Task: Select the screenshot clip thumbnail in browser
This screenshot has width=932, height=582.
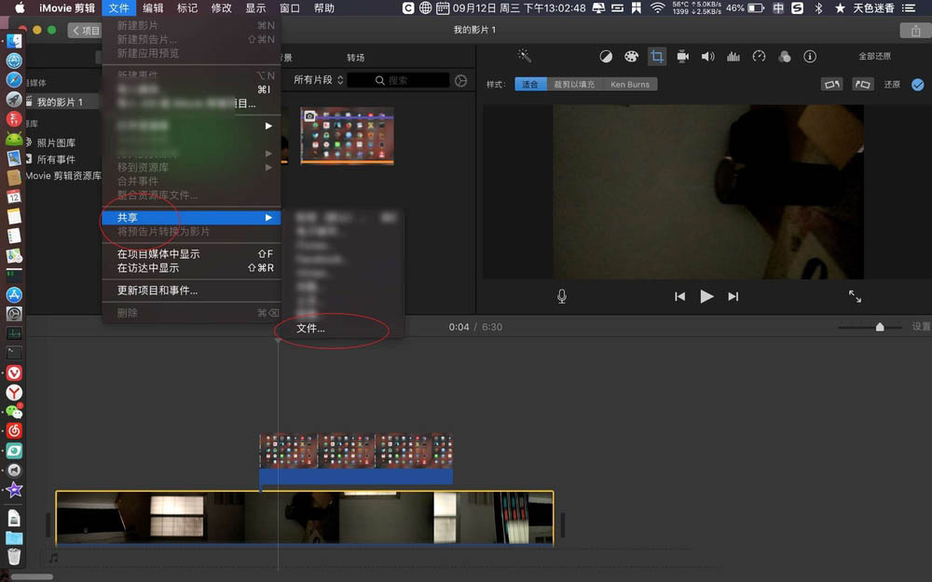Action: [347, 136]
